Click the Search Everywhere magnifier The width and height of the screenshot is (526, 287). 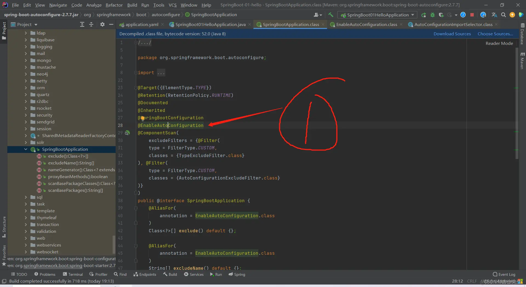coord(503,15)
